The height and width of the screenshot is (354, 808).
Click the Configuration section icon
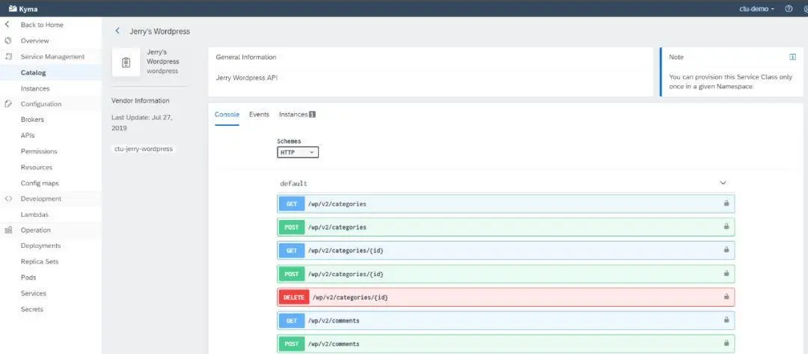pyautogui.click(x=7, y=103)
